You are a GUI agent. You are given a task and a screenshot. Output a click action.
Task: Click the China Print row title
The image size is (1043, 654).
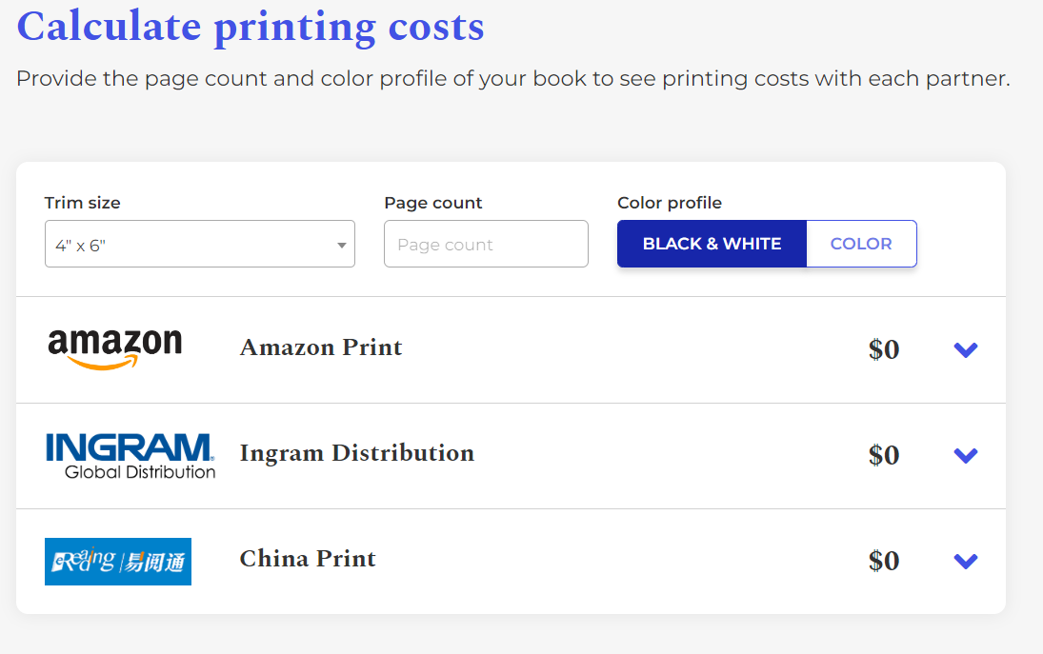pos(308,559)
